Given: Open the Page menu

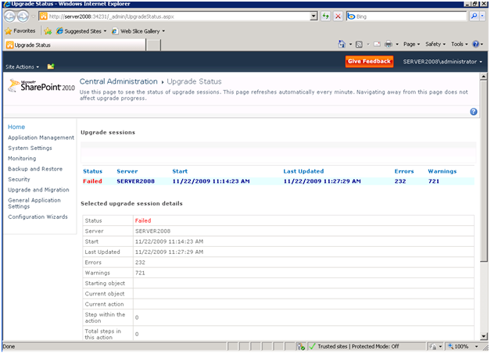Looking at the screenshot, I should point(411,44).
